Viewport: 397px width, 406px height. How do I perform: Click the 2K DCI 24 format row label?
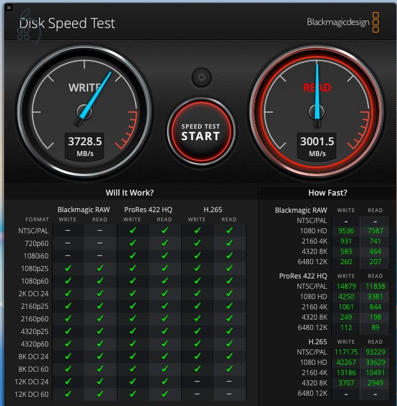33,293
